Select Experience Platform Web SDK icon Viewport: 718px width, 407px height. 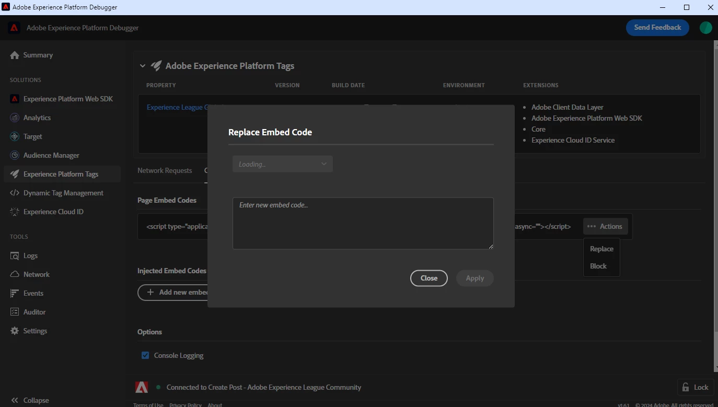click(15, 99)
